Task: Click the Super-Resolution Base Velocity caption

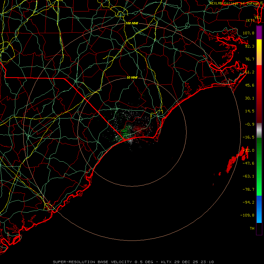Action: coord(133,262)
